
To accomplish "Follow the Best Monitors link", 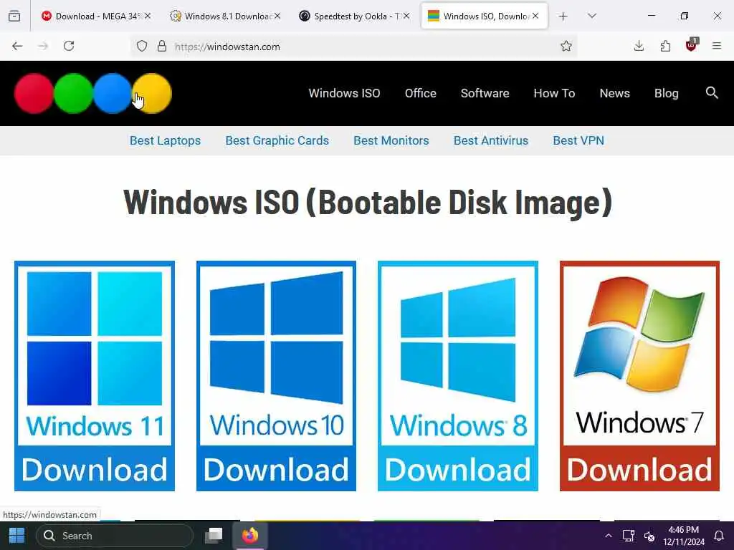I will 391,140.
